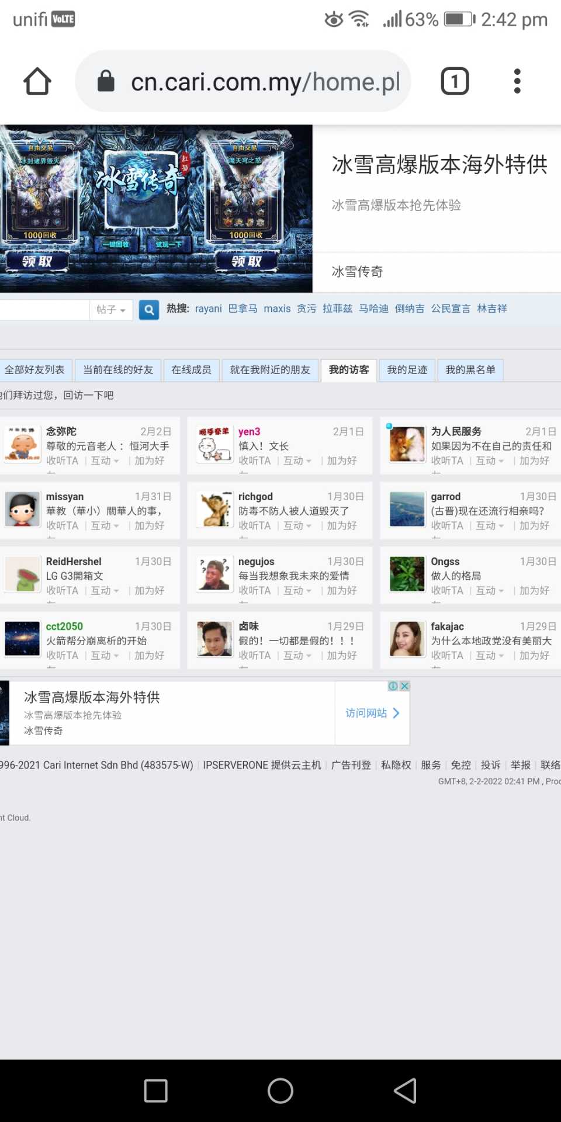Screen dimensions: 561x1122
Task: Click 加为好友 for ReidHershel
Action: click(149, 590)
